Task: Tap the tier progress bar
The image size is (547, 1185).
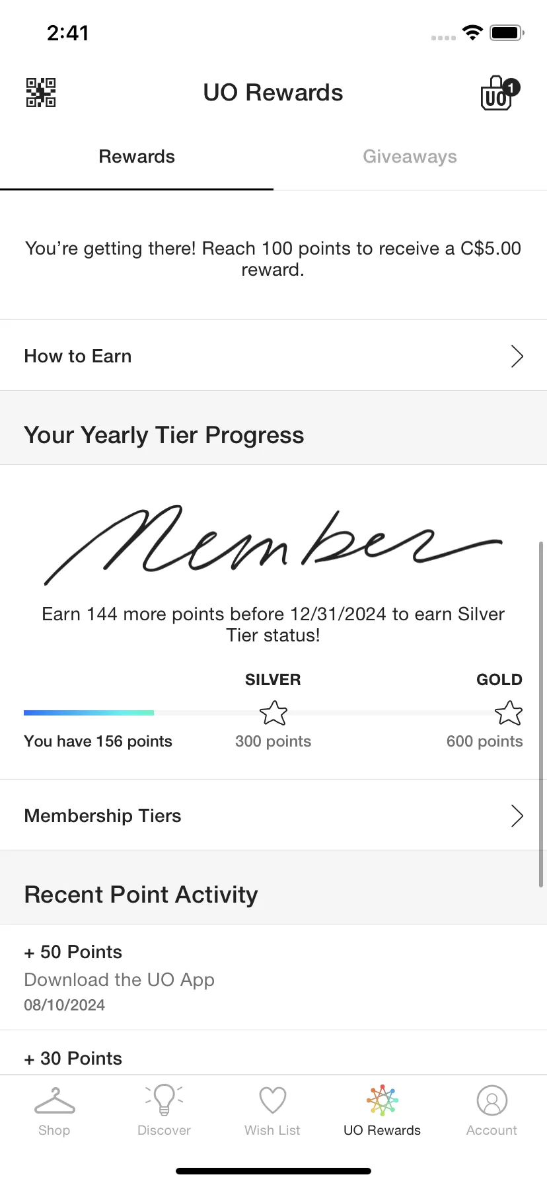Action: click(x=273, y=713)
